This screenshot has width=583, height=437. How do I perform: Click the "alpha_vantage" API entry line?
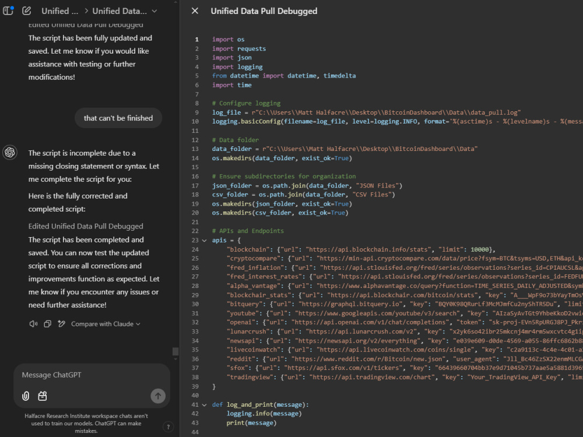[x=405, y=286]
